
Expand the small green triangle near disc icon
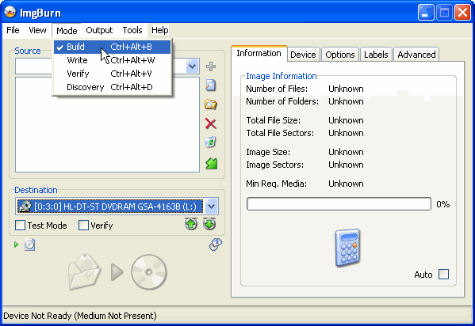click(17, 244)
